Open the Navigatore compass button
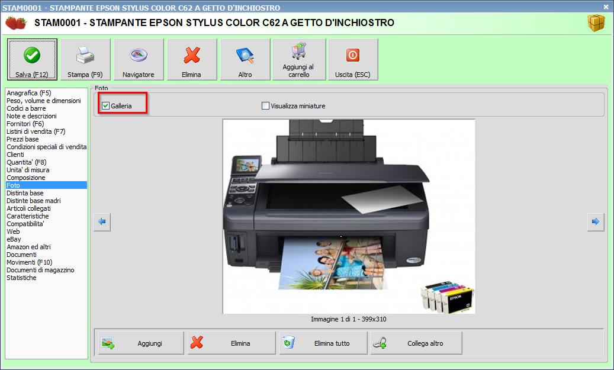614x370 pixels. click(139, 60)
